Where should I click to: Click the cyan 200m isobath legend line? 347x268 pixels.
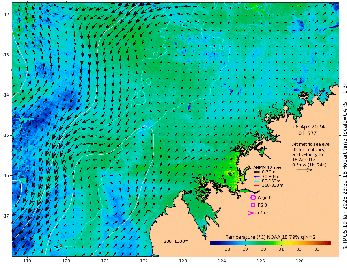(170, 245)
